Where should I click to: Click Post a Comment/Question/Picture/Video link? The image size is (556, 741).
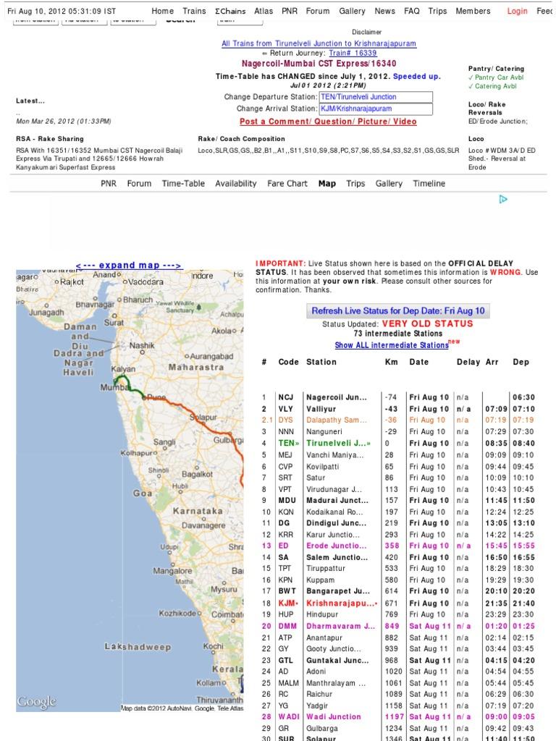pos(328,122)
